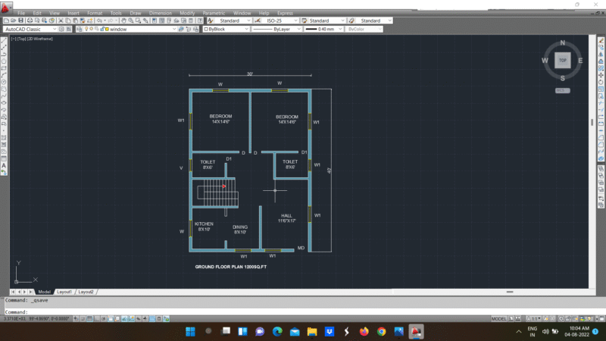Open the Text Style manager icon
Viewport: 606px width, 341px height.
211,20
